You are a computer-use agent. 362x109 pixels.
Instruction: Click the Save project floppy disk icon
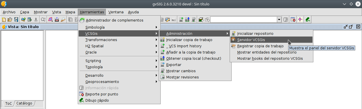click(x=16, y=20)
